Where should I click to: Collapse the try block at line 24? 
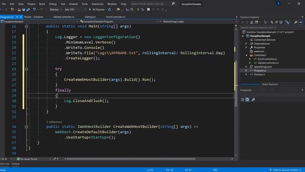(26, 69)
